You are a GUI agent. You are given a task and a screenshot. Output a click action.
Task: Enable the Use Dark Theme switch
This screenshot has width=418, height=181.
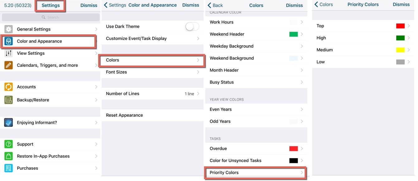(x=192, y=27)
